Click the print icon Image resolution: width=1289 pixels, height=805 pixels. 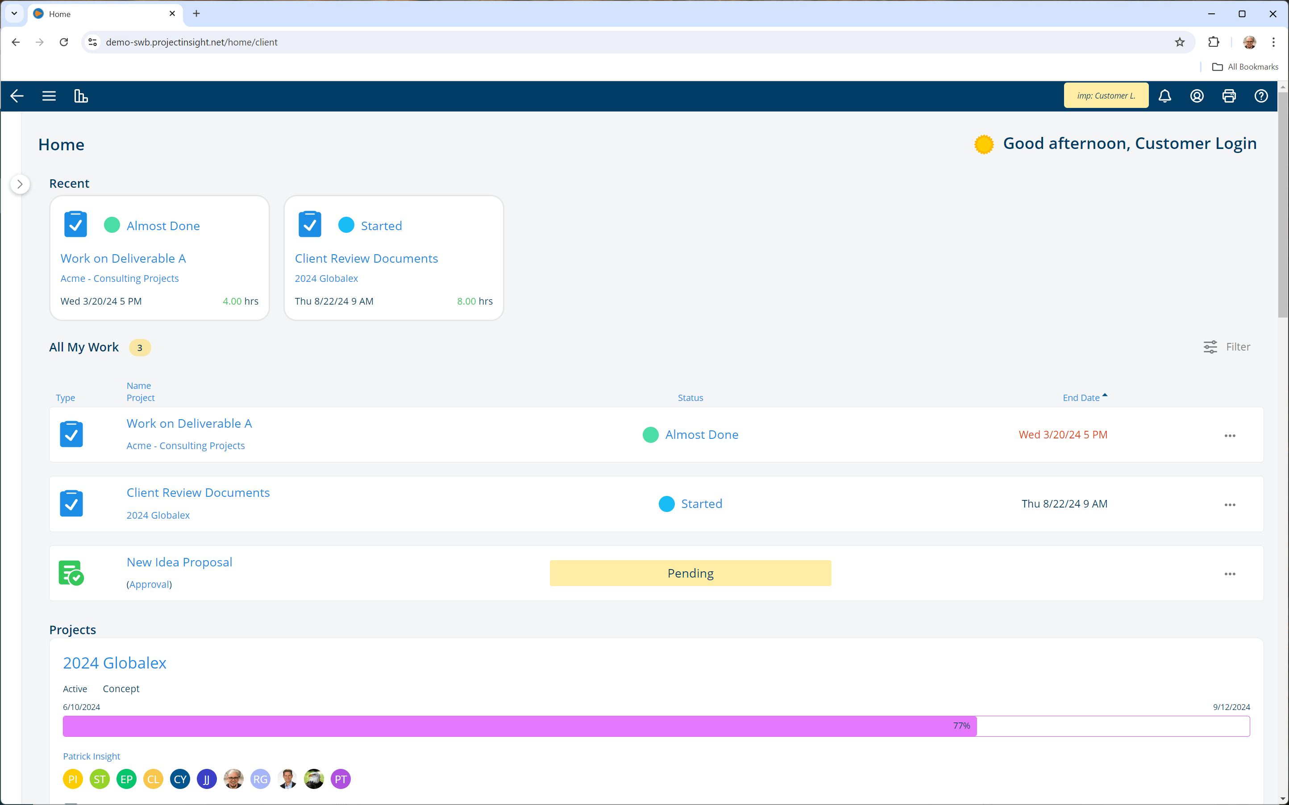[1229, 96]
